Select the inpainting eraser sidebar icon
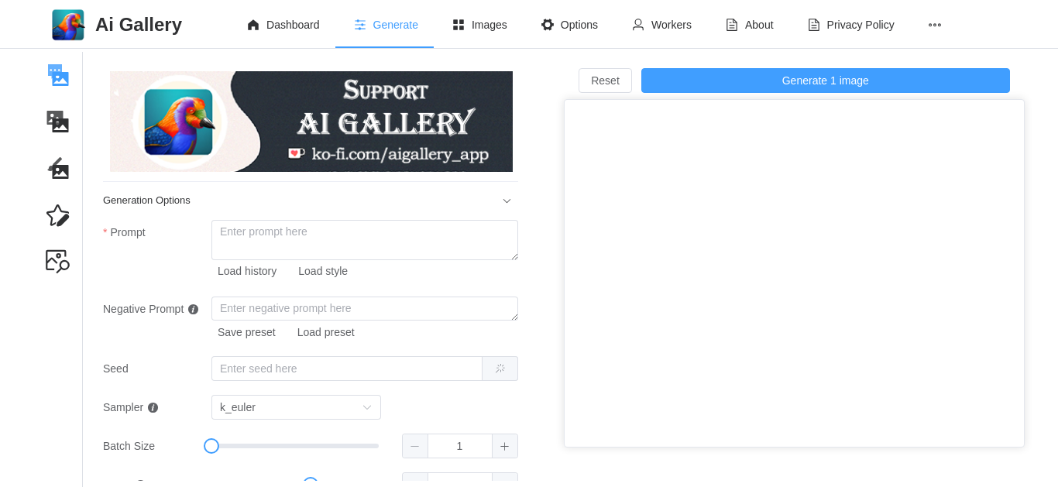This screenshot has width=1058, height=487. 58,168
